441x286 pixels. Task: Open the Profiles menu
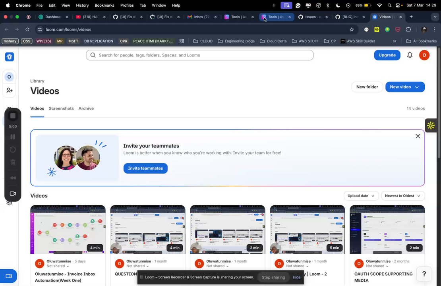pyautogui.click(x=127, y=5)
